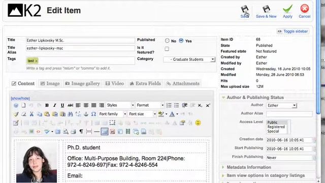Open the Font size dropdown

click(142, 114)
